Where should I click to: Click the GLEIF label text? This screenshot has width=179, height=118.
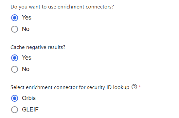tap(30, 110)
